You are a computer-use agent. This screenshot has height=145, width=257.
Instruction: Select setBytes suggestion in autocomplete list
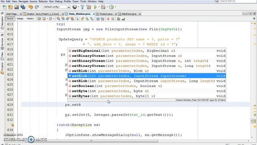(x=147, y=96)
